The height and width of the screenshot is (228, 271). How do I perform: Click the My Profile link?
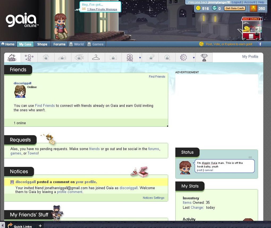pos(250,57)
